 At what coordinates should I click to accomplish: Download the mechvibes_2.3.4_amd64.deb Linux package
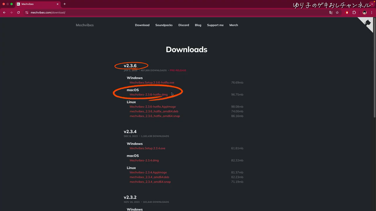[149, 177]
